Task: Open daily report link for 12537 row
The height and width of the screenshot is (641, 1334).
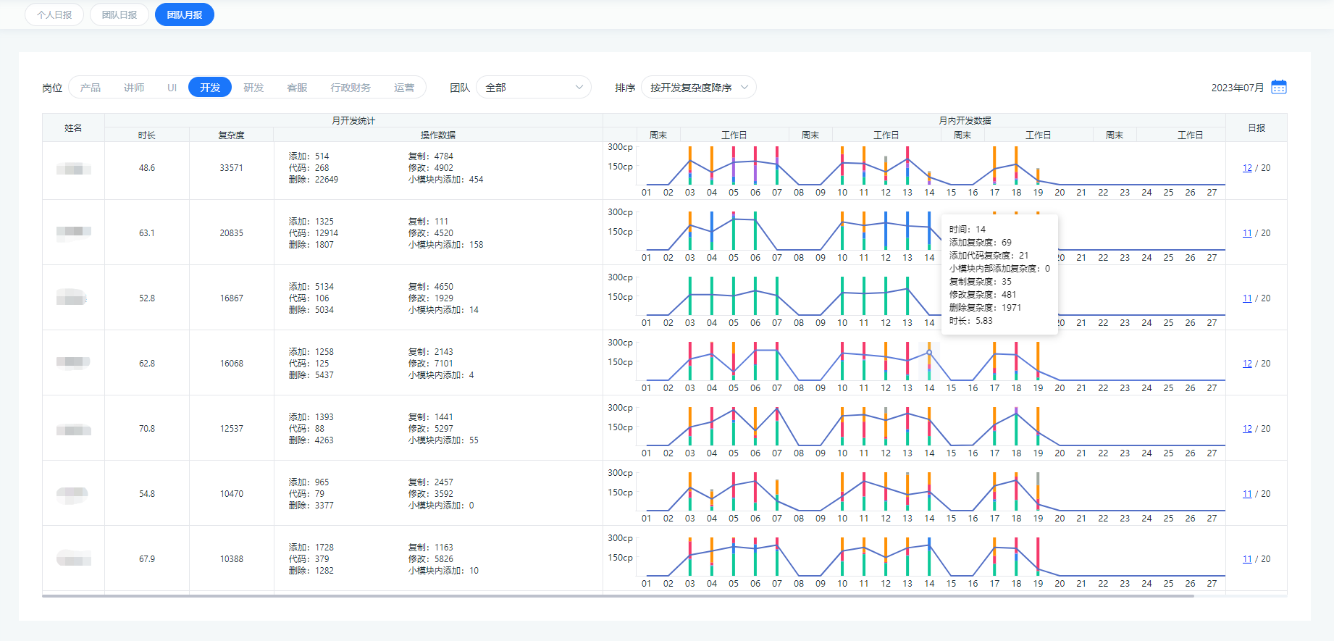Action: tap(1247, 429)
